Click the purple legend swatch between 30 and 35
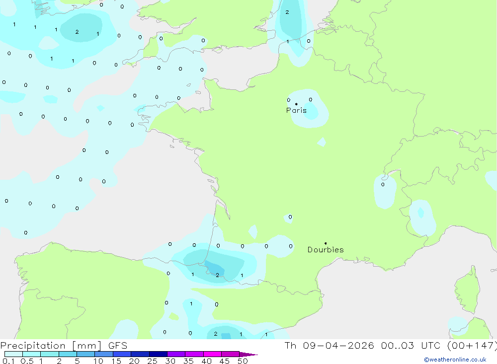Viewport: 497px width, 364px height. [x=176, y=354]
